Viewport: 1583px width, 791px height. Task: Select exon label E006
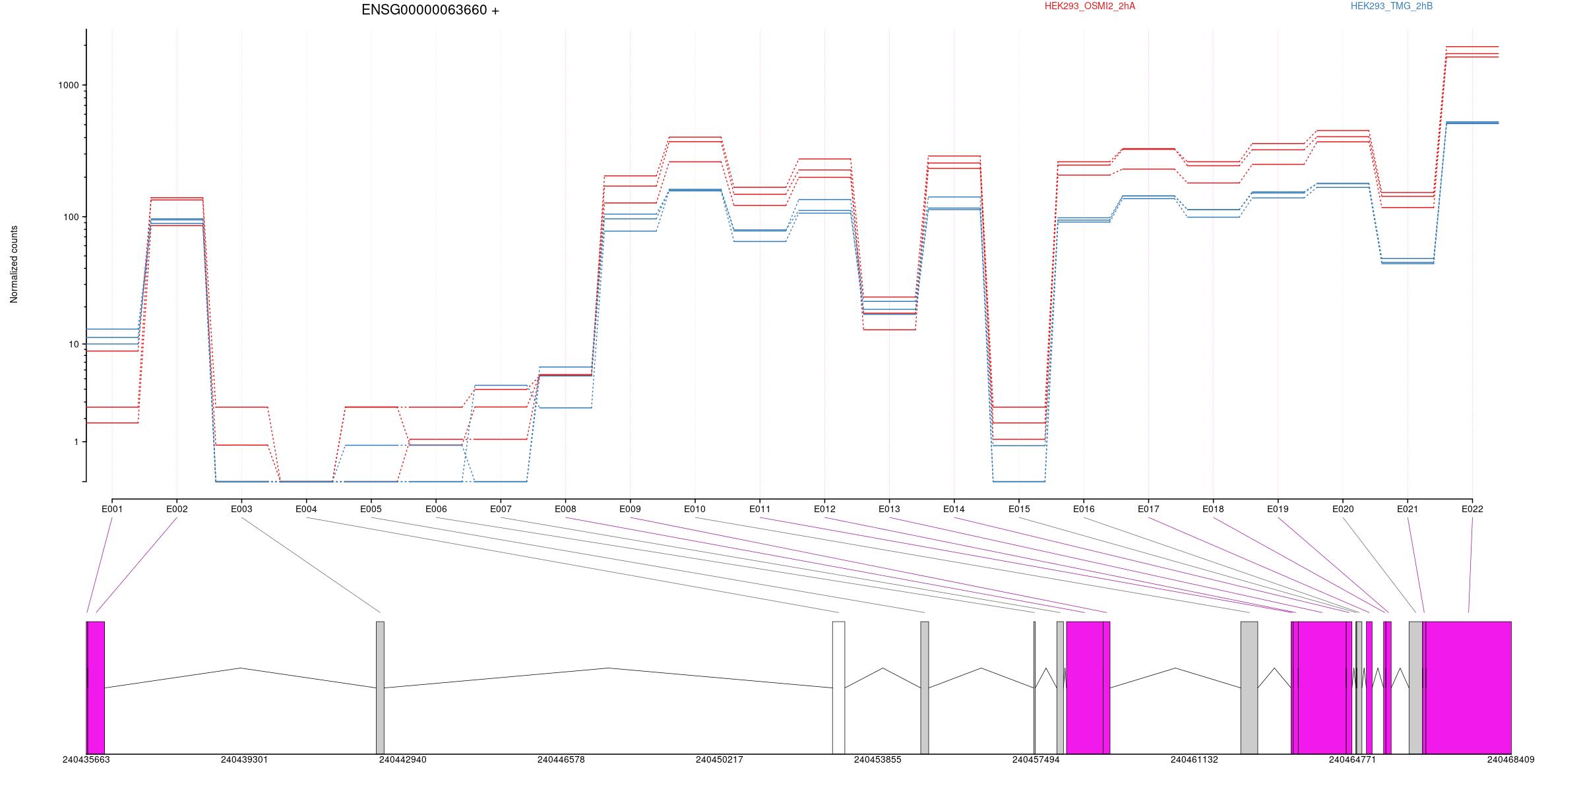[x=436, y=509]
